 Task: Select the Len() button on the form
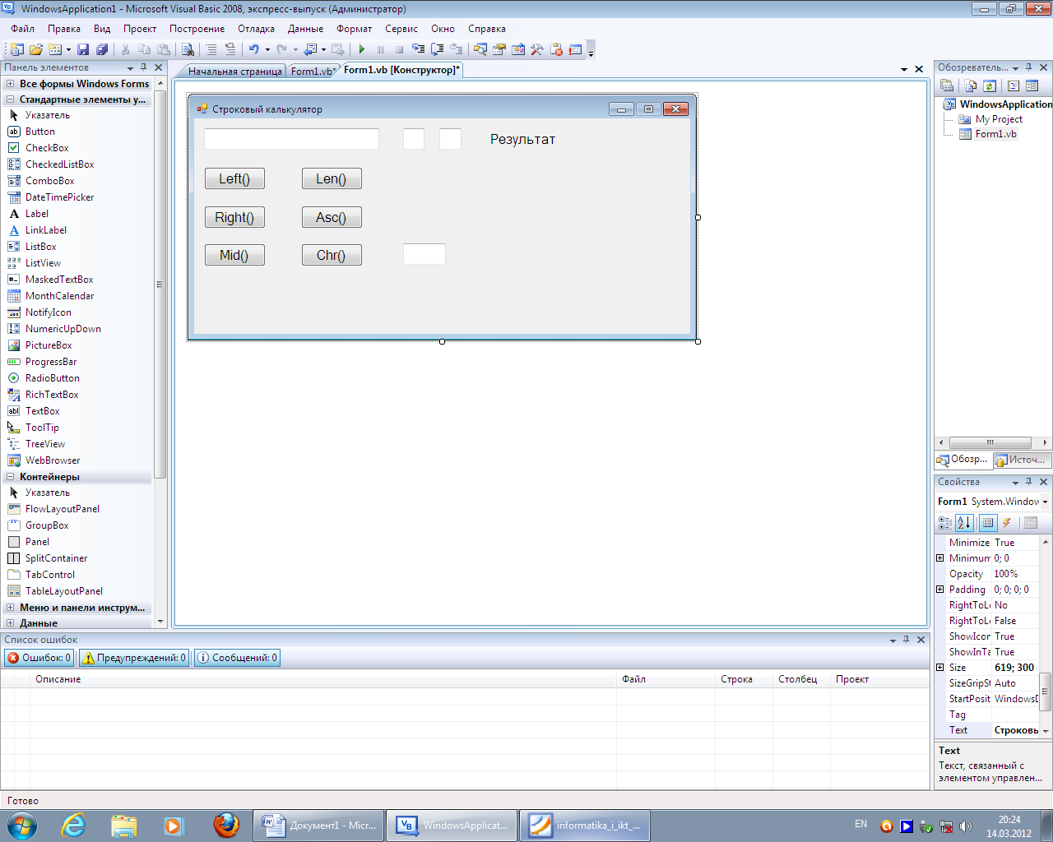[x=332, y=178]
